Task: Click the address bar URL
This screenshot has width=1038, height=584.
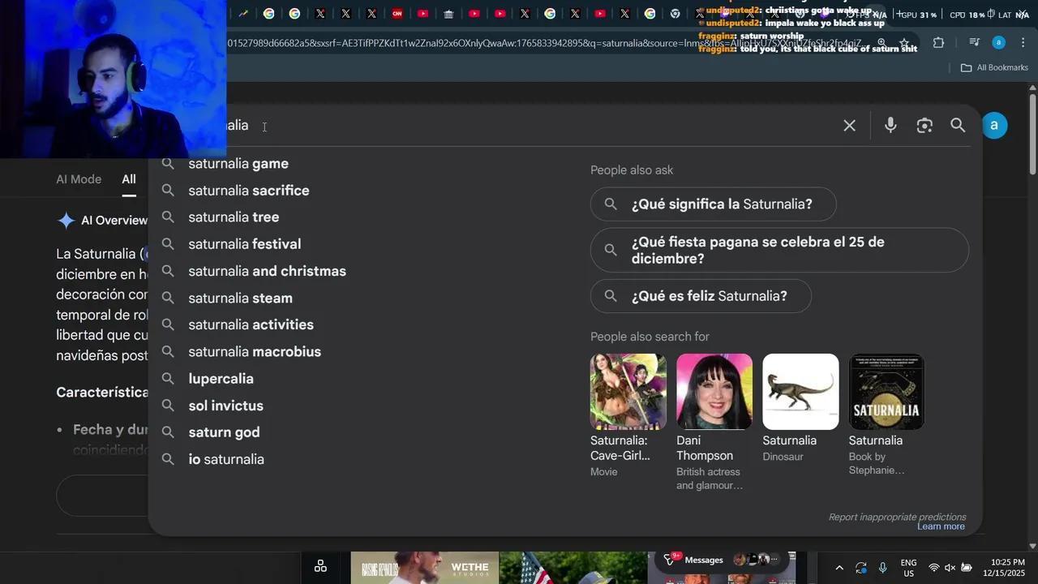Action: (543, 43)
